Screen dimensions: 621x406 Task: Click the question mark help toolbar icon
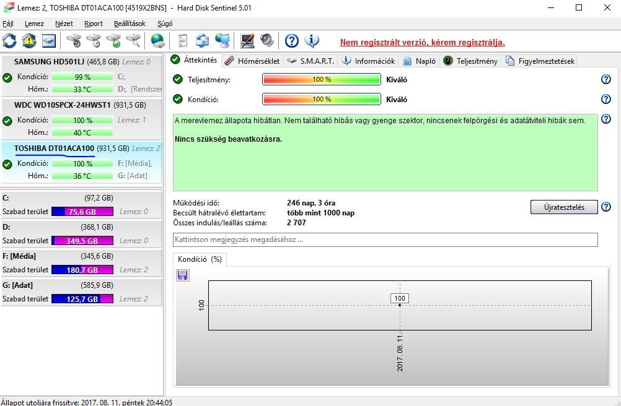pos(292,41)
